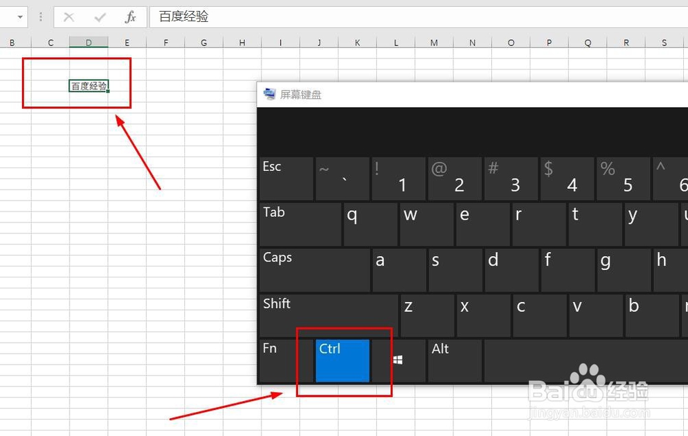688x436 pixels.
Task: Select column O header
Action: [x=510, y=43]
